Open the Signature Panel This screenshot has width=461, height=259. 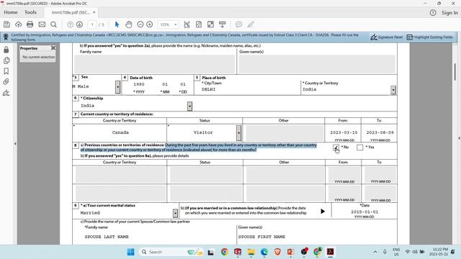point(386,37)
